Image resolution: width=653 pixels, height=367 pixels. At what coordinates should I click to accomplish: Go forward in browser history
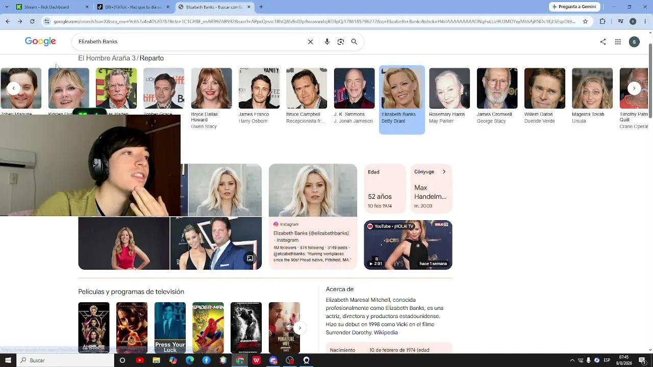click(20, 21)
